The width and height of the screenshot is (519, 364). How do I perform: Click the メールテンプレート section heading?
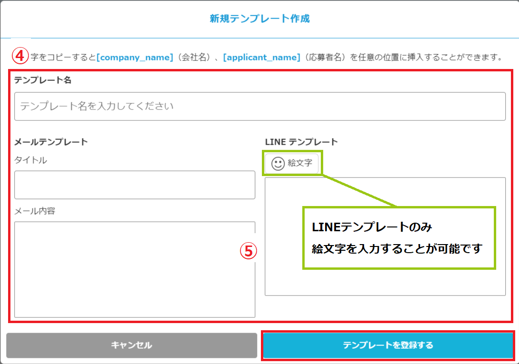(x=51, y=142)
